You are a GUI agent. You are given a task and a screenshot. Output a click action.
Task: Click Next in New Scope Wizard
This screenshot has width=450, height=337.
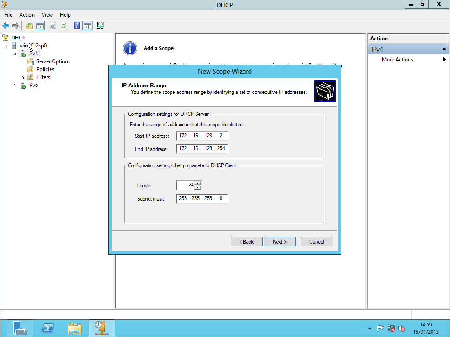tap(279, 242)
